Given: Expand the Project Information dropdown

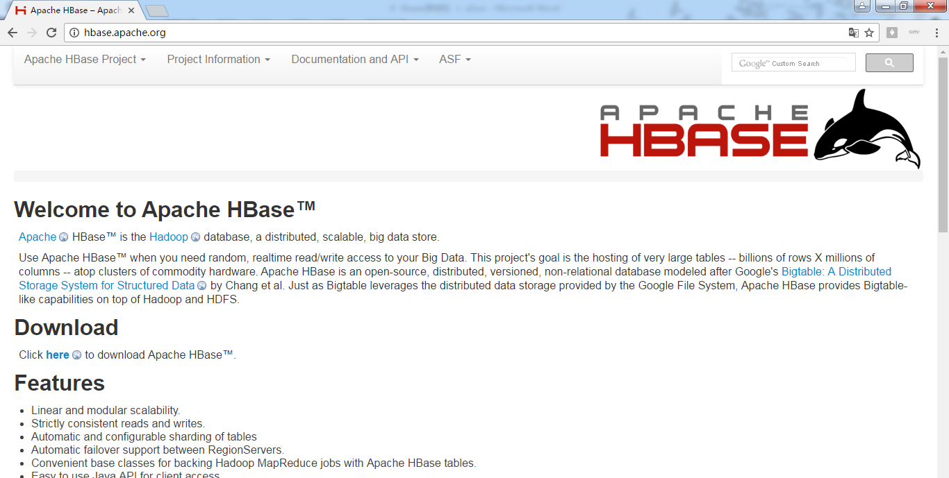Looking at the screenshot, I should click(x=218, y=60).
